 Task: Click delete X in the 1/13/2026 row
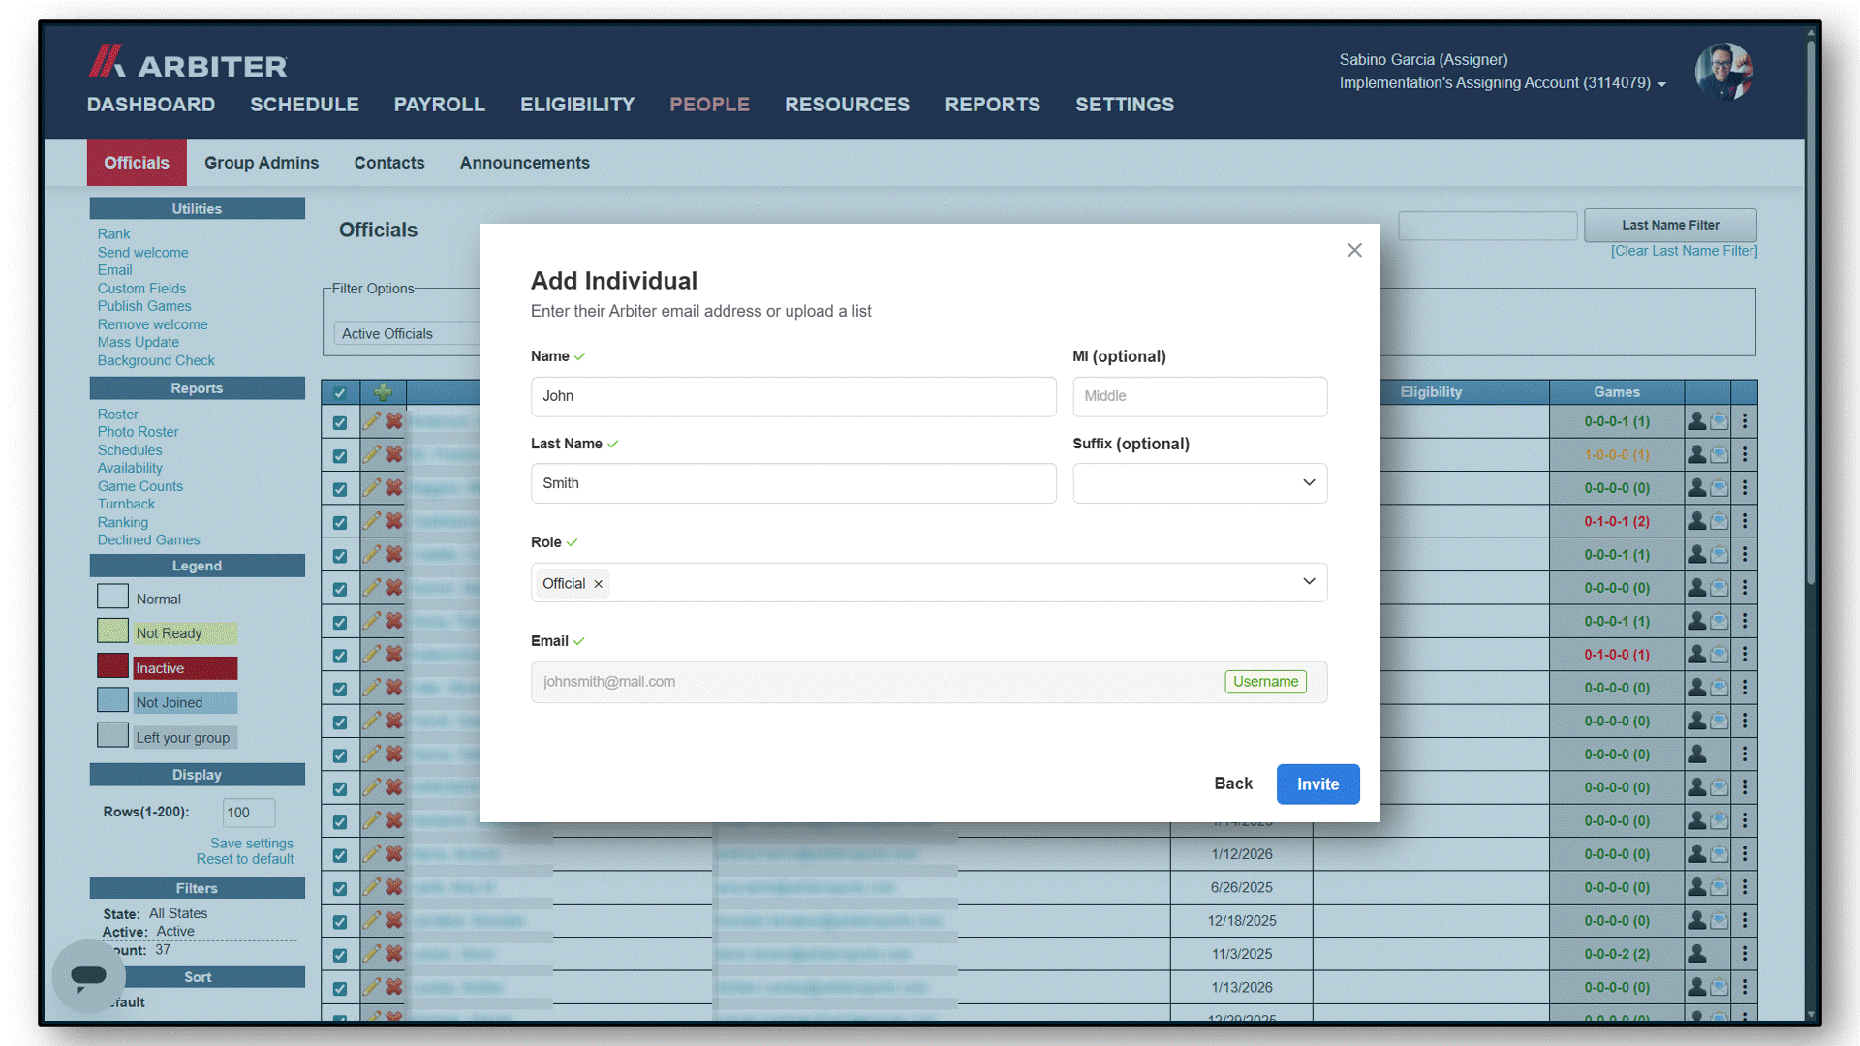click(x=394, y=987)
